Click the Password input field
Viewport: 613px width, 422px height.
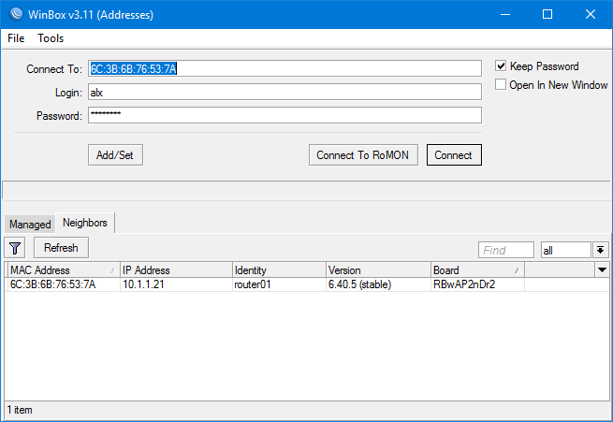click(x=285, y=115)
